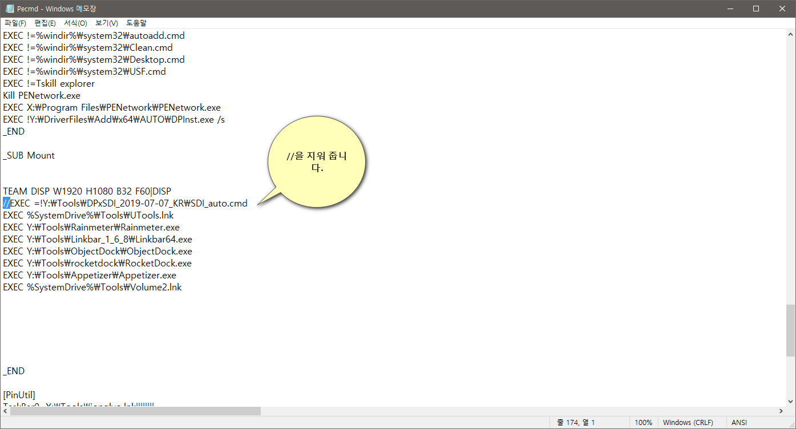Click the [PinUtil] section header

[x=19, y=395]
